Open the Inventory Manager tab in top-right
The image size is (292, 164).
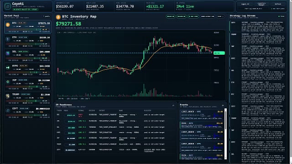click(261, 4)
